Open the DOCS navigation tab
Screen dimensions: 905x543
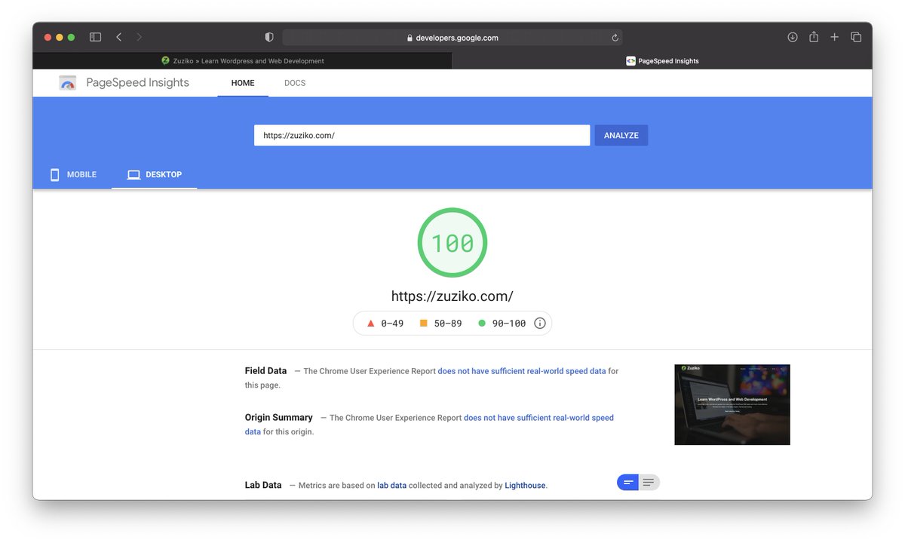(295, 83)
